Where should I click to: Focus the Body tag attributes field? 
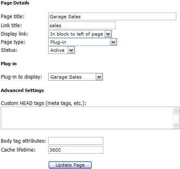pos(76,141)
